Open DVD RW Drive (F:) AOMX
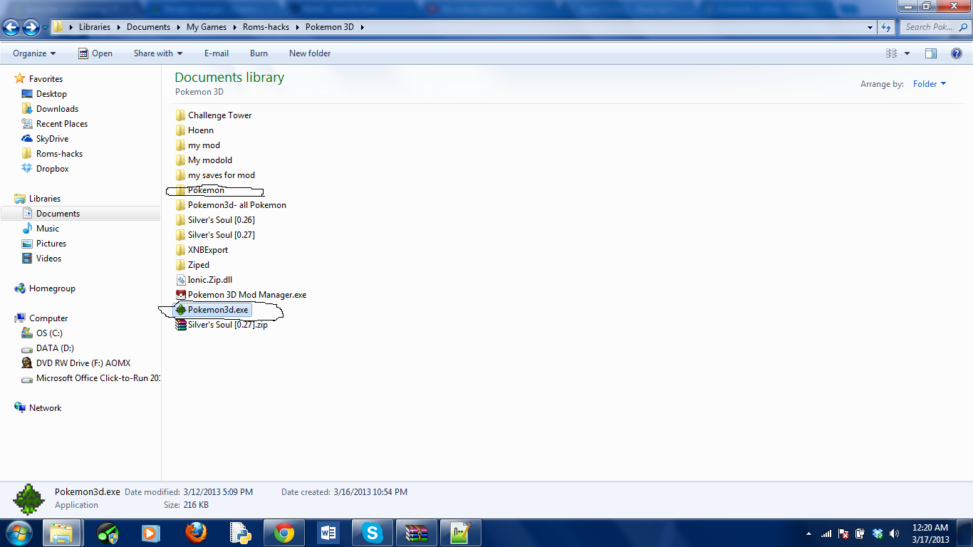973x547 pixels. 76,363
